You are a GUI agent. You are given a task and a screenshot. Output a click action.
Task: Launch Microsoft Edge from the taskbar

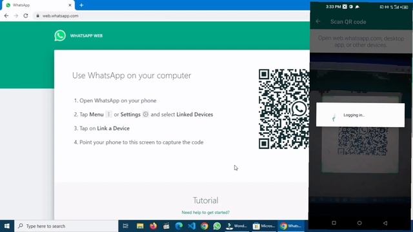tap(179, 226)
